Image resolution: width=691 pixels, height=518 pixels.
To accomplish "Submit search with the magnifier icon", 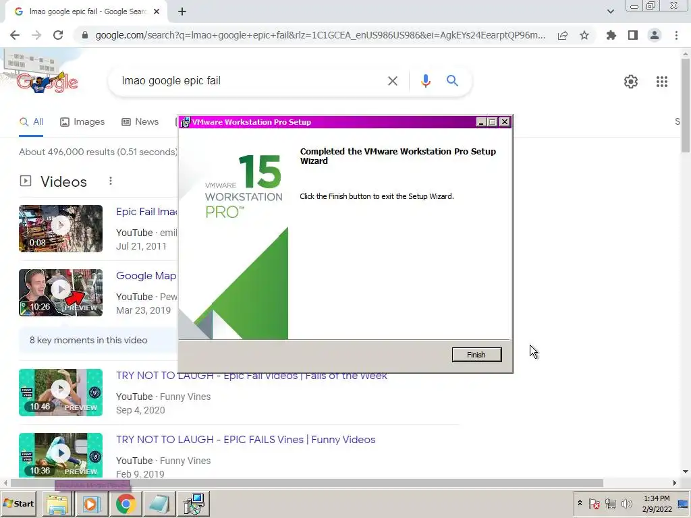I will click(x=452, y=81).
